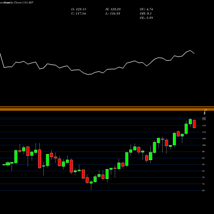Click the 89 price axis label
The image size is (214, 214).
coord(204,164)
